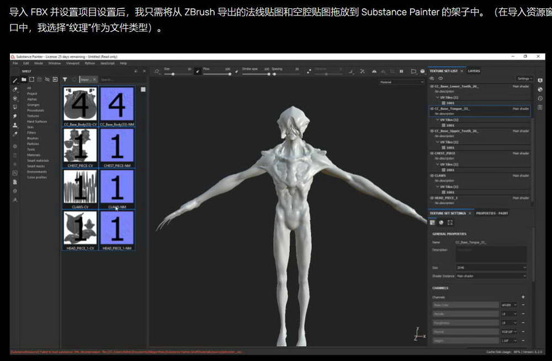Open the Log icon on right dock

540,108
